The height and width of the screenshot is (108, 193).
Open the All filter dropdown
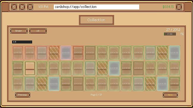click(x=22, y=42)
